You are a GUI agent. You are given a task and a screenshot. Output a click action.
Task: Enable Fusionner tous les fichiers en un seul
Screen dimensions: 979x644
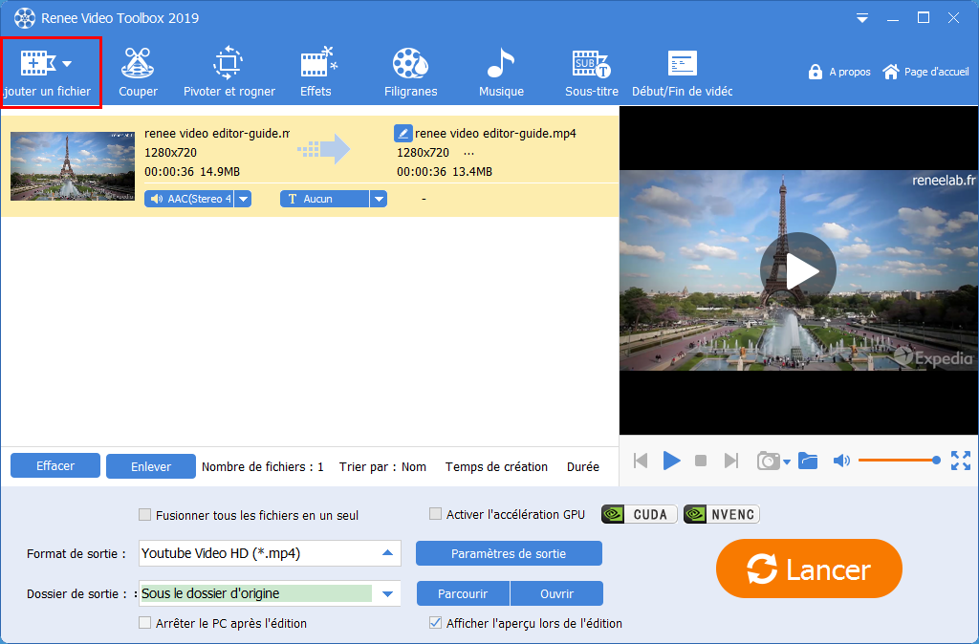[x=144, y=514]
